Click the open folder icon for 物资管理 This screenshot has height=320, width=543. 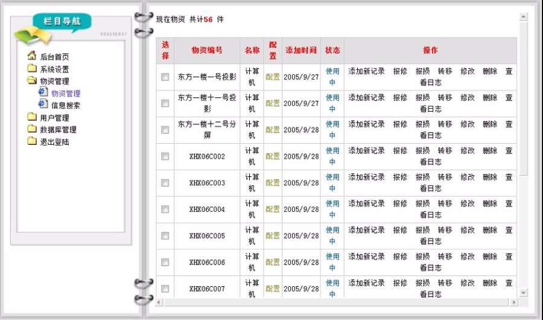pyautogui.click(x=32, y=80)
